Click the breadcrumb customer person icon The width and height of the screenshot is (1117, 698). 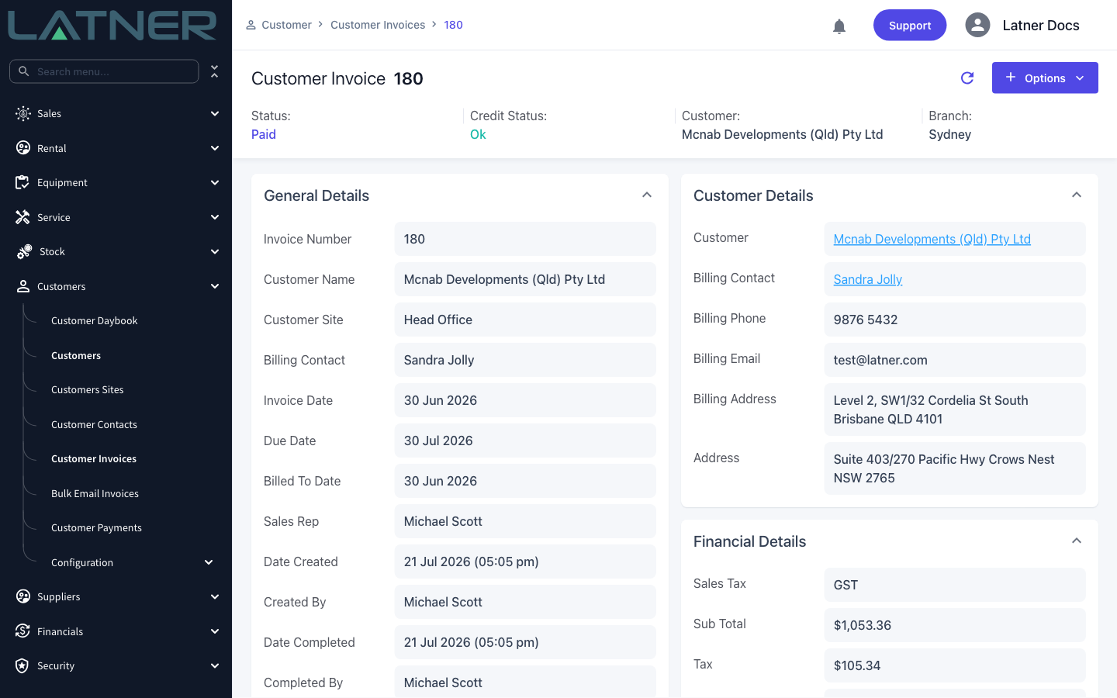(x=251, y=25)
